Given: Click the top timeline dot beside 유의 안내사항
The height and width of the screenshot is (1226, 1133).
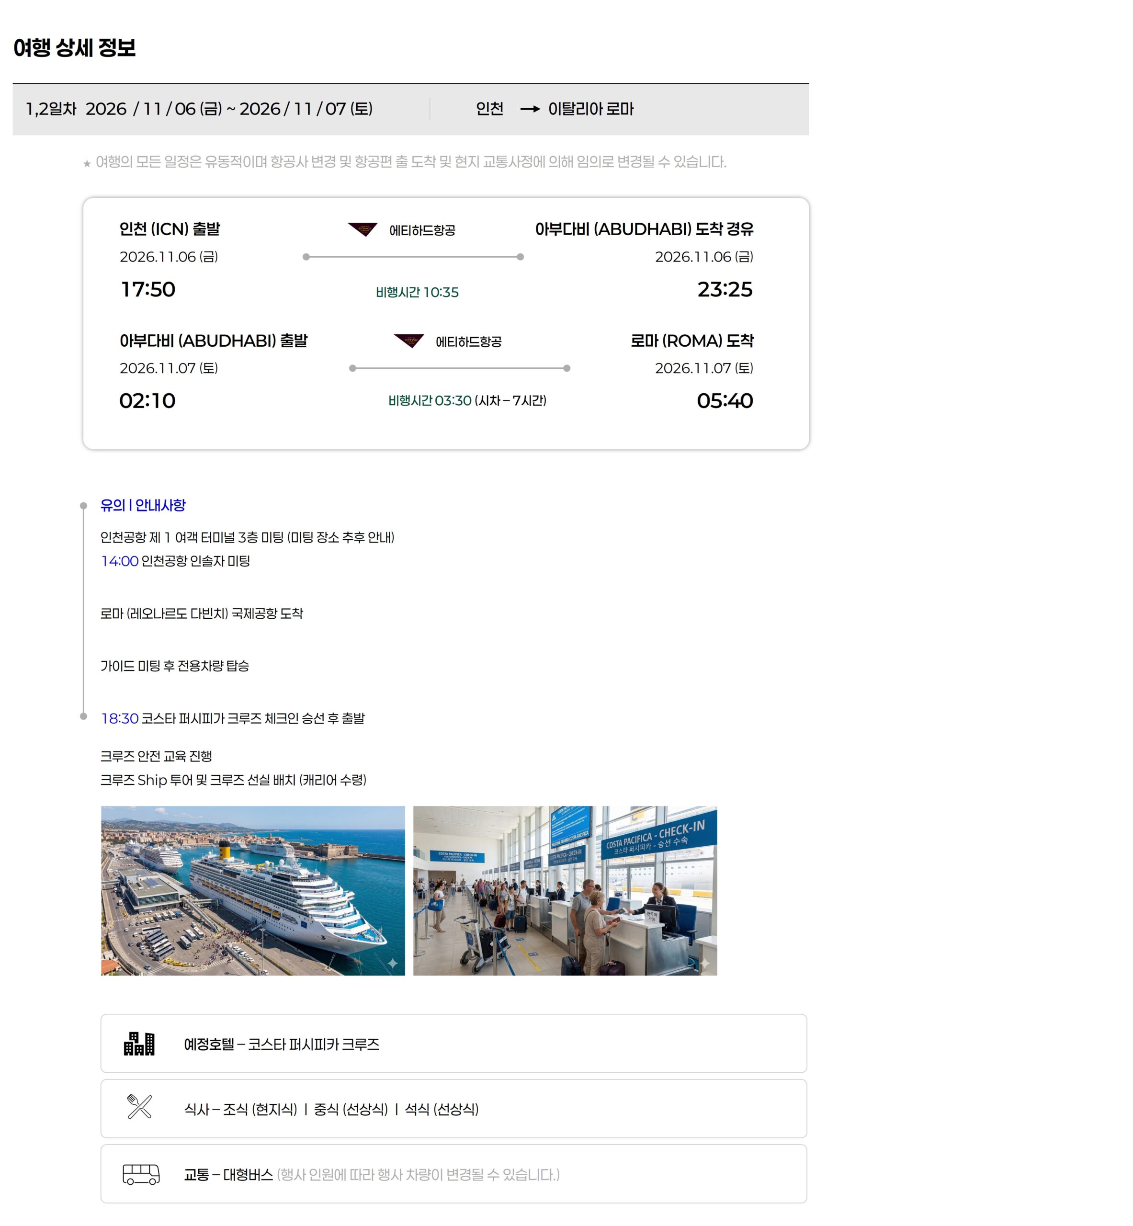Looking at the screenshot, I should pyautogui.click(x=83, y=506).
